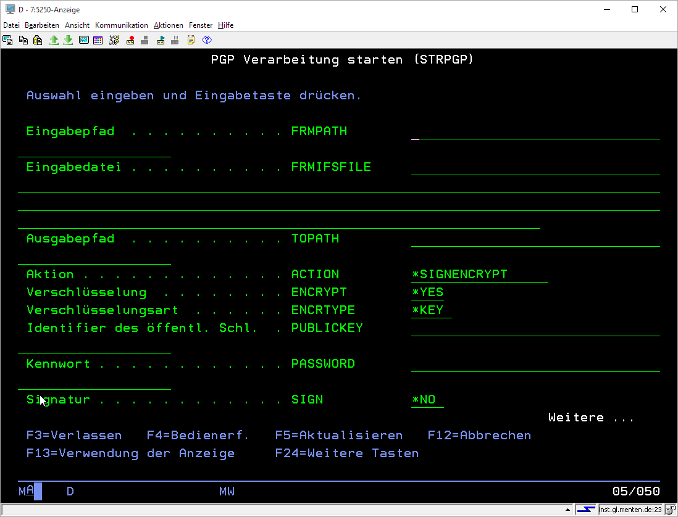Click the green Receive file download icon

click(x=68, y=40)
